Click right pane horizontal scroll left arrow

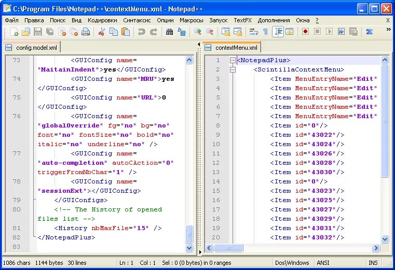tap(209, 248)
